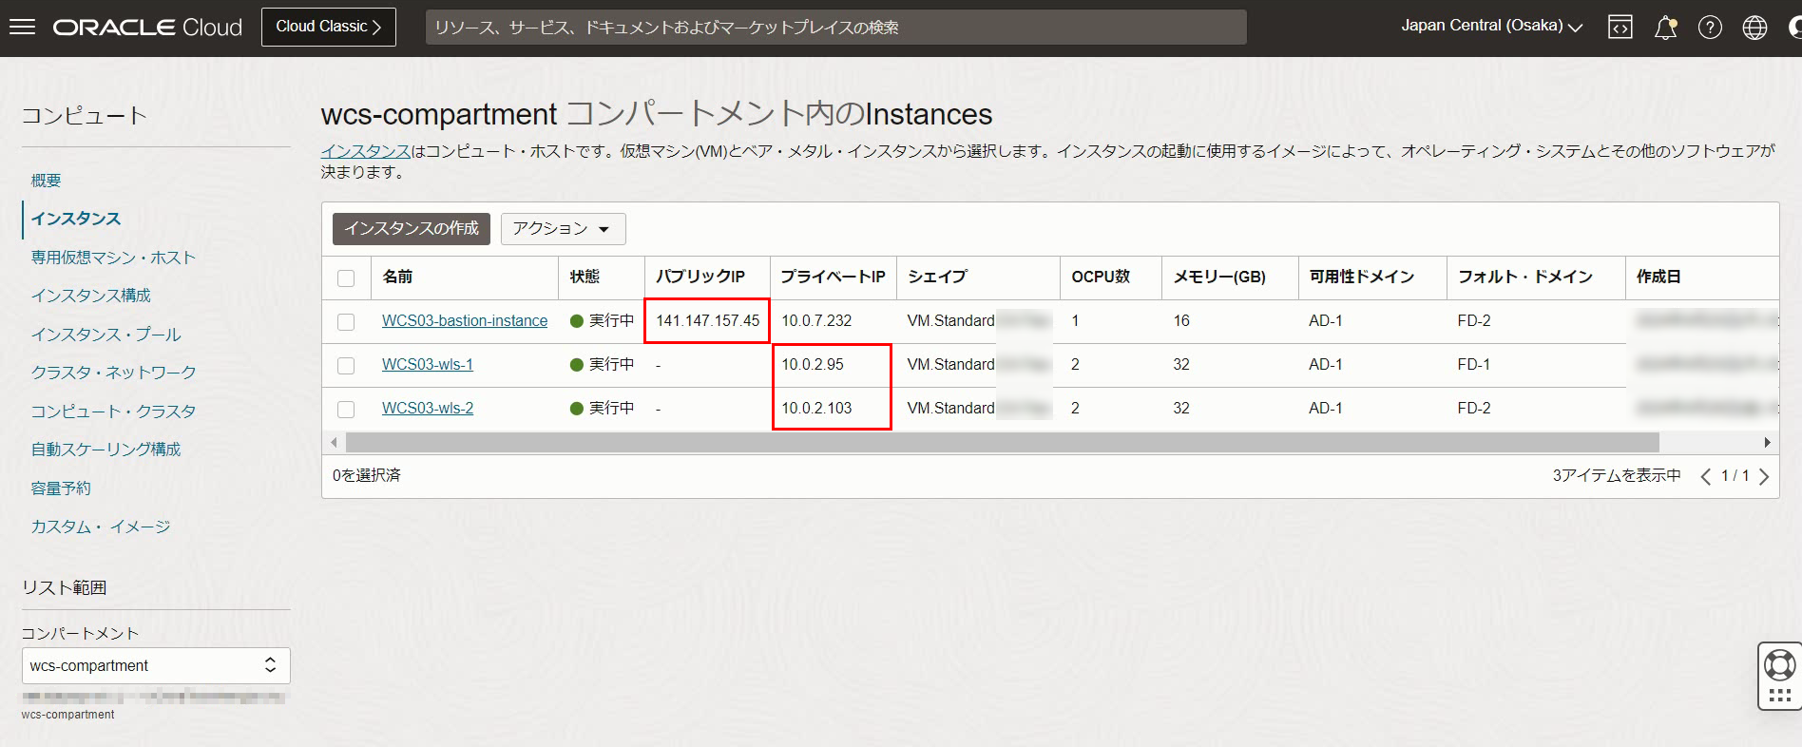Click the フォルト・ドメイン column header
This screenshot has height=747, width=1802.
pyautogui.click(x=1525, y=277)
